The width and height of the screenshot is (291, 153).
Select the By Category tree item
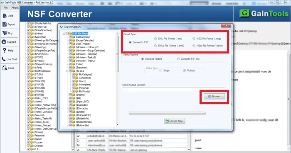[x=86, y=74]
